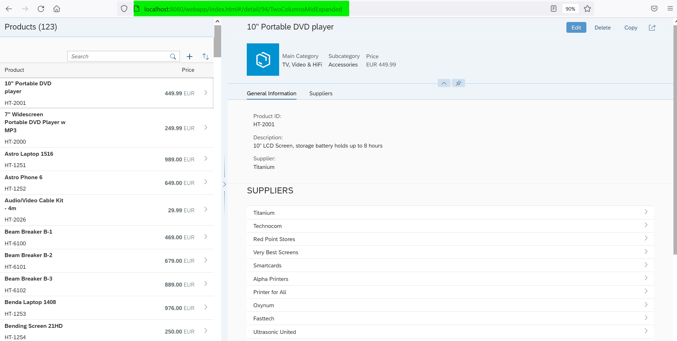Click the detail page scrollbar thumb
The height and width of the screenshot is (341, 677).
click(x=675, y=139)
